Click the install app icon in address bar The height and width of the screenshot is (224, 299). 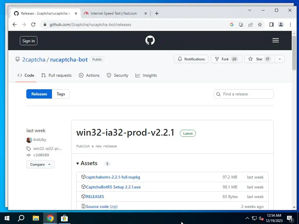[241, 24]
